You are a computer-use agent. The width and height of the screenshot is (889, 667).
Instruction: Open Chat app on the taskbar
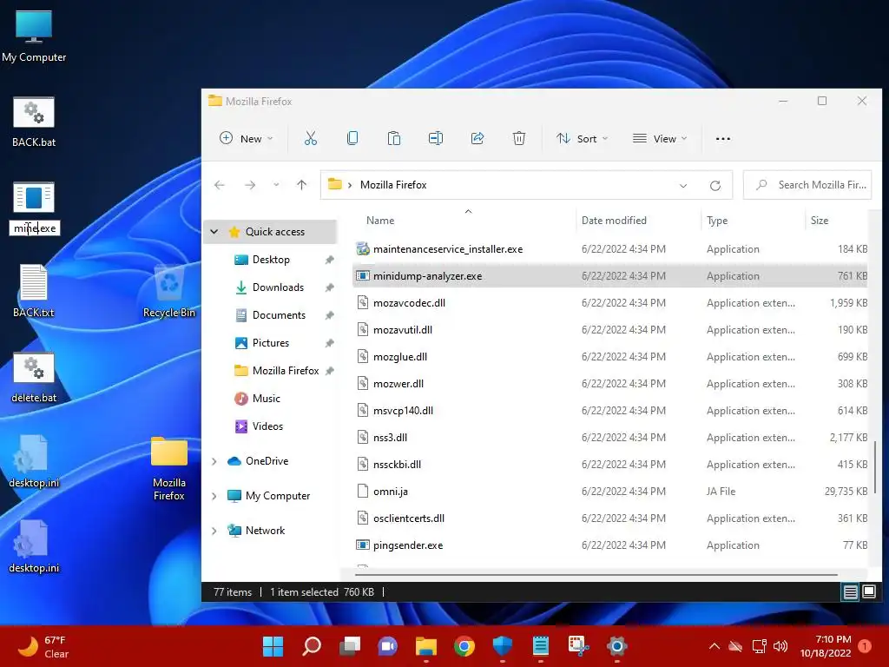click(388, 646)
